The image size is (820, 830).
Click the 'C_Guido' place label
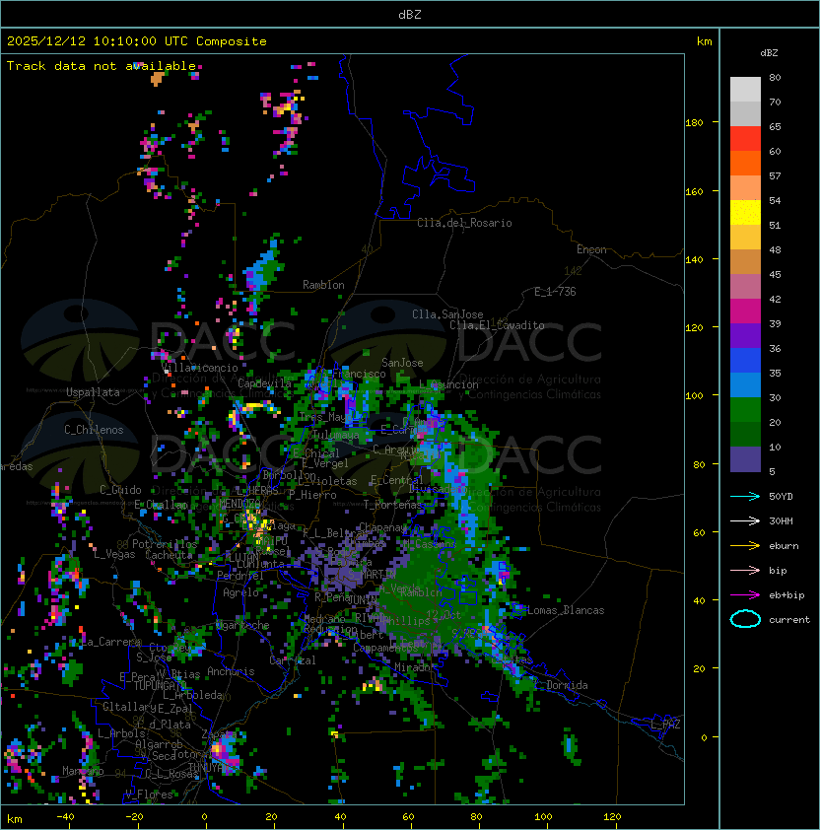click(x=120, y=490)
